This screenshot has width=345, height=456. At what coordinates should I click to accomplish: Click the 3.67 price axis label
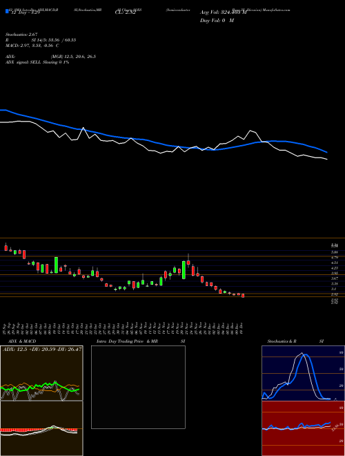point(334,278)
